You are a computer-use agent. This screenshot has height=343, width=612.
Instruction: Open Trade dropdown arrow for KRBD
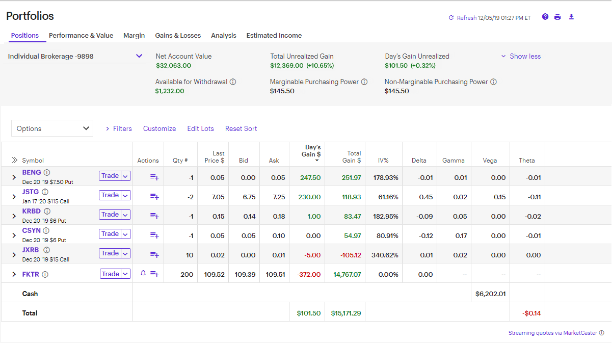[x=126, y=215]
